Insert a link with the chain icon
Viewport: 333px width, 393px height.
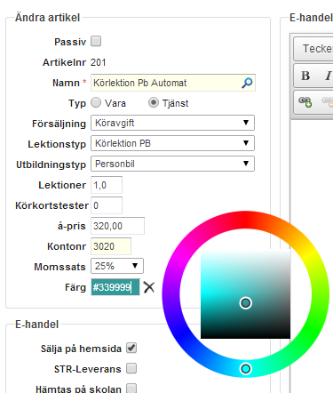tap(305, 101)
